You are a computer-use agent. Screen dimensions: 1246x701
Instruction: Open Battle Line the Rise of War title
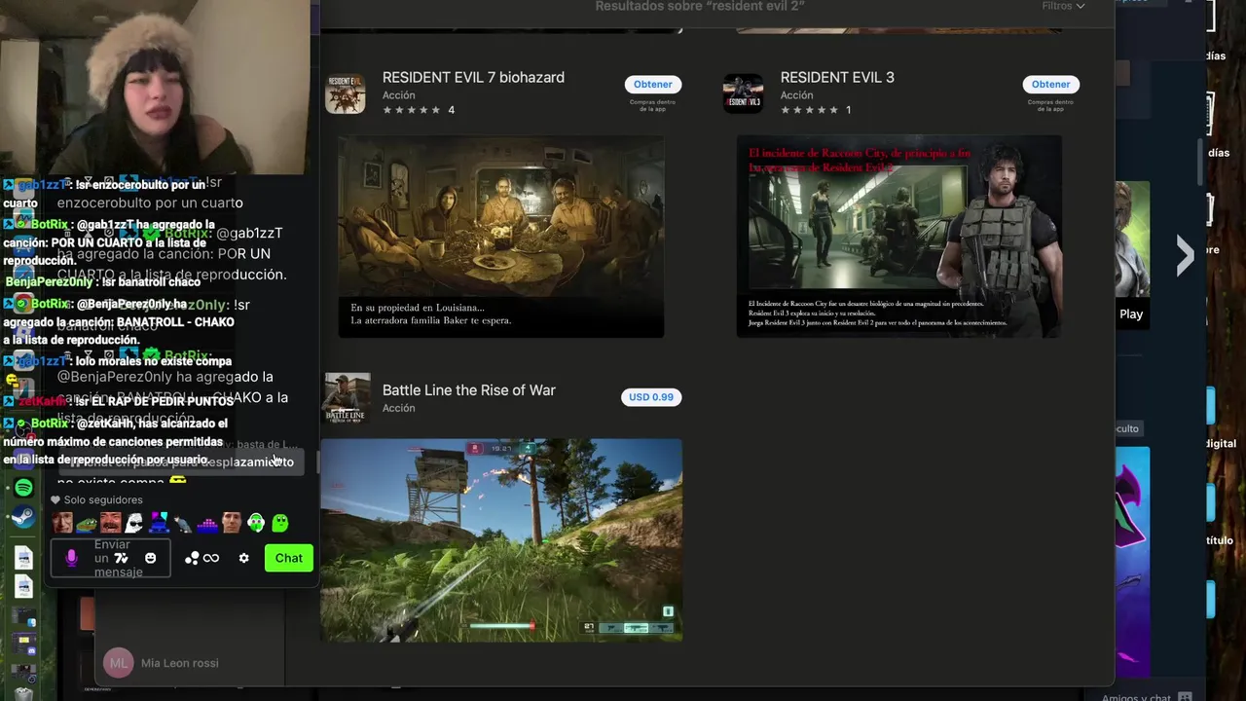coord(468,389)
